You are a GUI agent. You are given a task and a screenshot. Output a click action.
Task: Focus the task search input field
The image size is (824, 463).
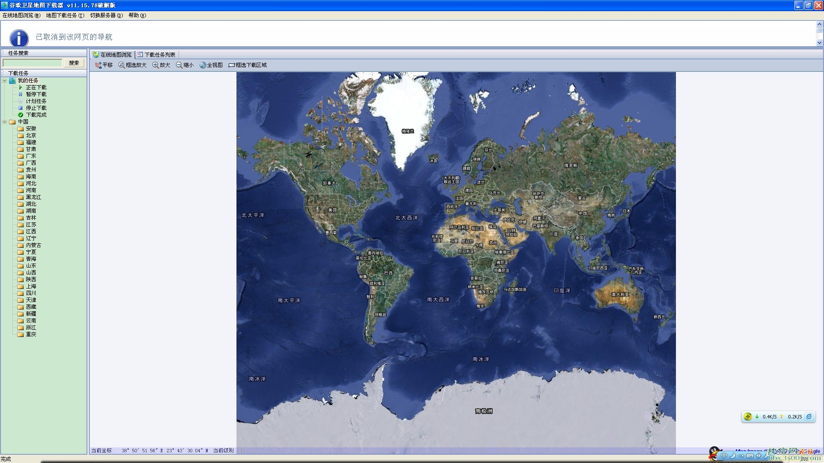pos(33,63)
